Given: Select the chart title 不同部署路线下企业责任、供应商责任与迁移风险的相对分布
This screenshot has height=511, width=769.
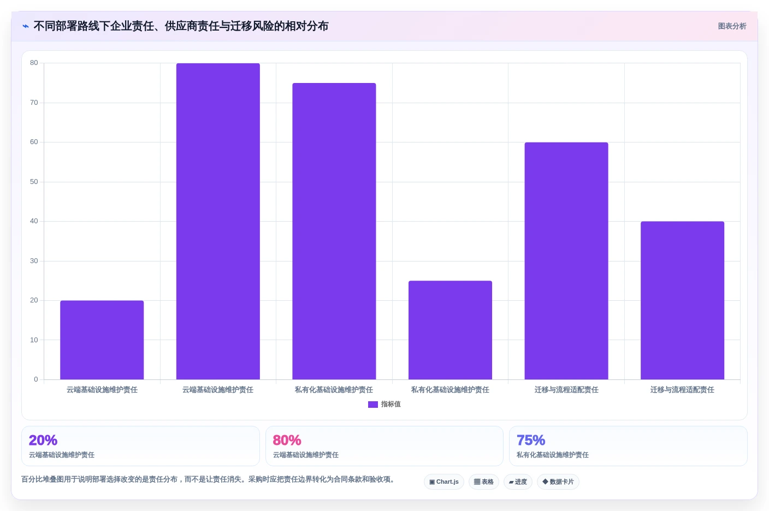Looking at the screenshot, I should pyautogui.click(x=181, y=26).
